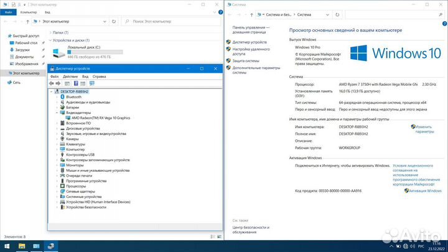Collapse the Видеоадаптеры category
The height and width of the screenshot is (252, 448).
pyautogui.click(x=58, y=113)
